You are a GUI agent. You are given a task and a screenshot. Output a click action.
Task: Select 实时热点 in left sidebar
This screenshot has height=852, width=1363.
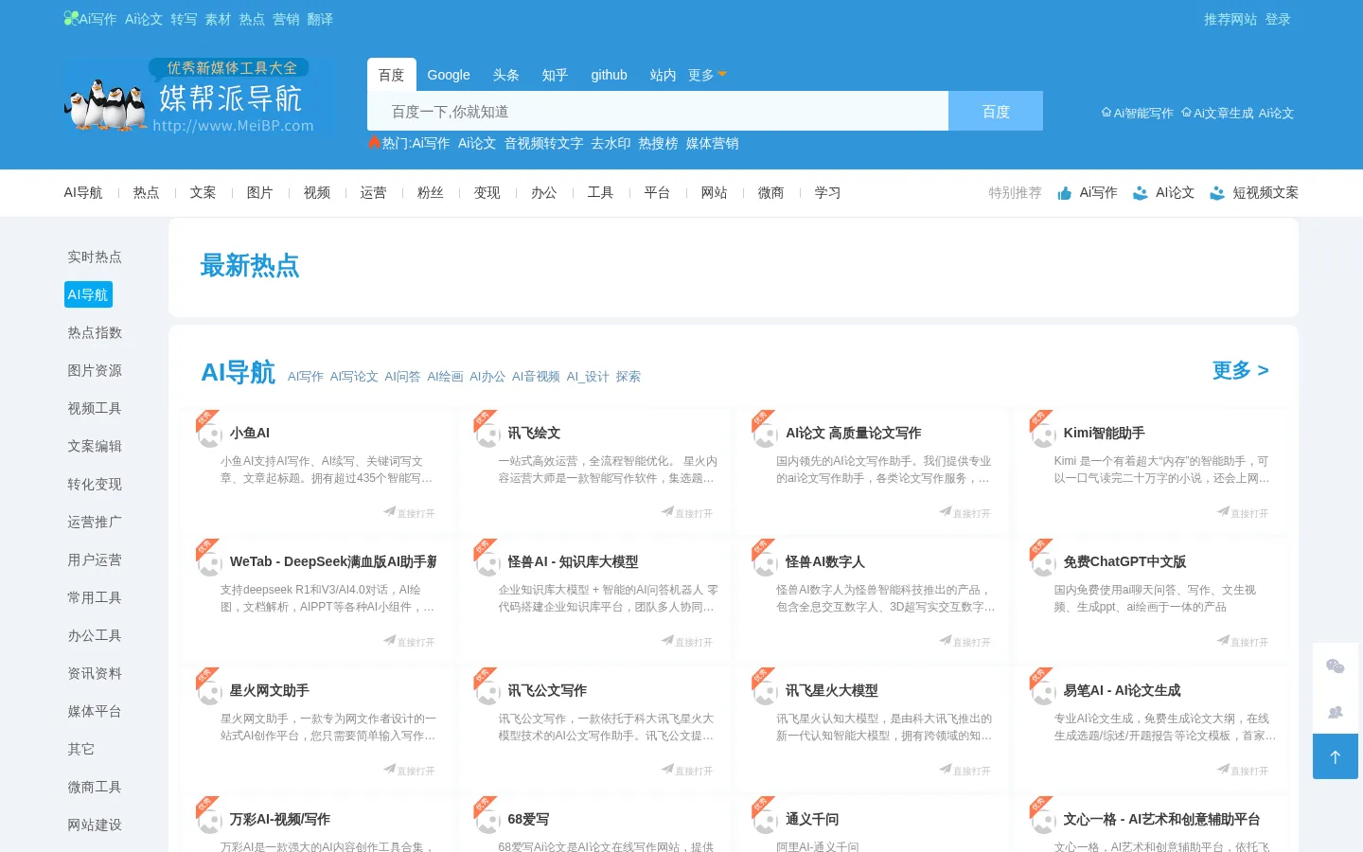(x=95, y=257)
